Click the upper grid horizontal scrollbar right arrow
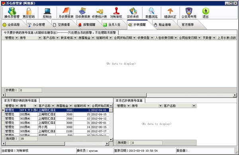Screen dimensions: 239x155 pyautogui.click(x=235, y=95)
